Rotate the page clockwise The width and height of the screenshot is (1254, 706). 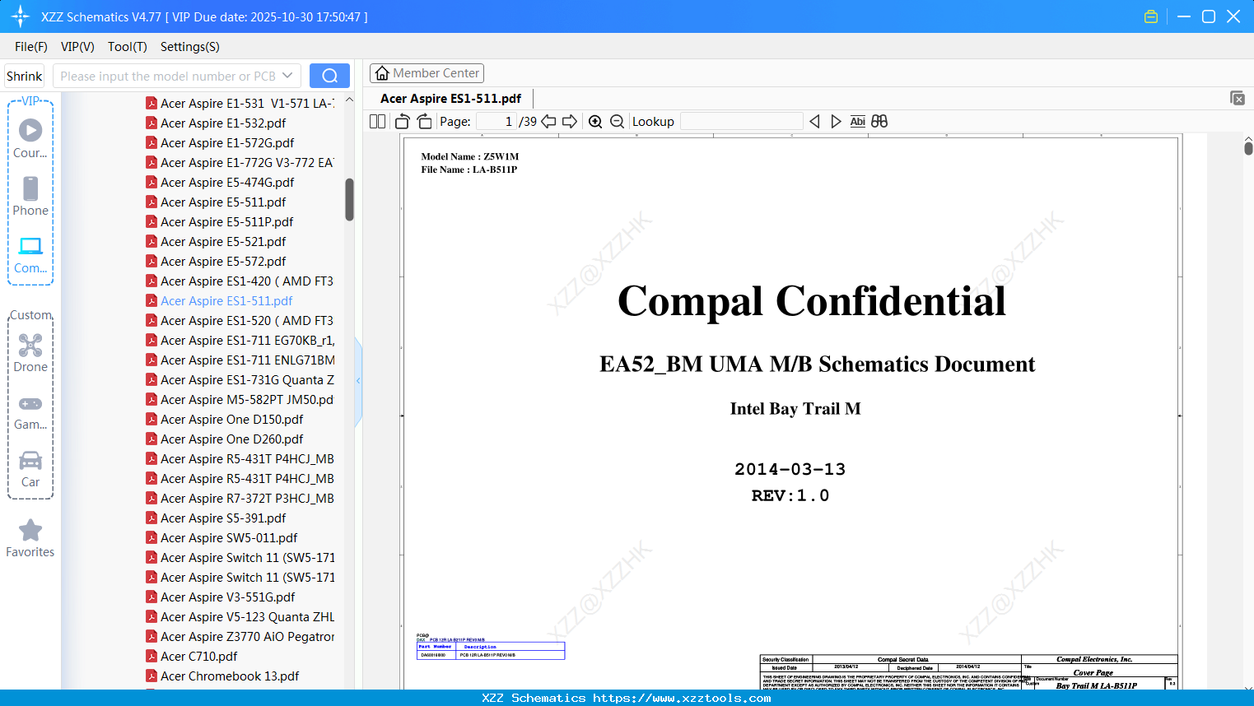tap(425, 122)
